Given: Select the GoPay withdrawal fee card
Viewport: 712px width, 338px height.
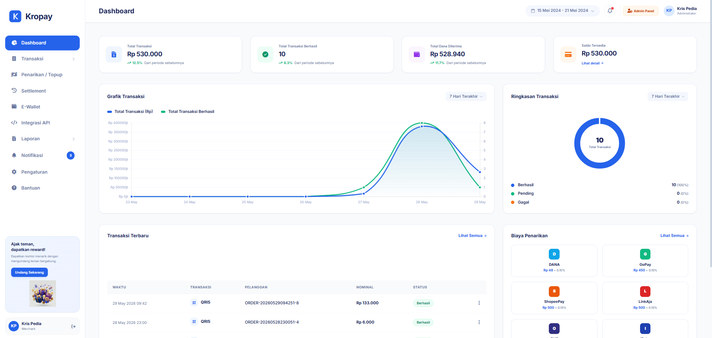Looking at the screenshot, I should click(645, 261).
